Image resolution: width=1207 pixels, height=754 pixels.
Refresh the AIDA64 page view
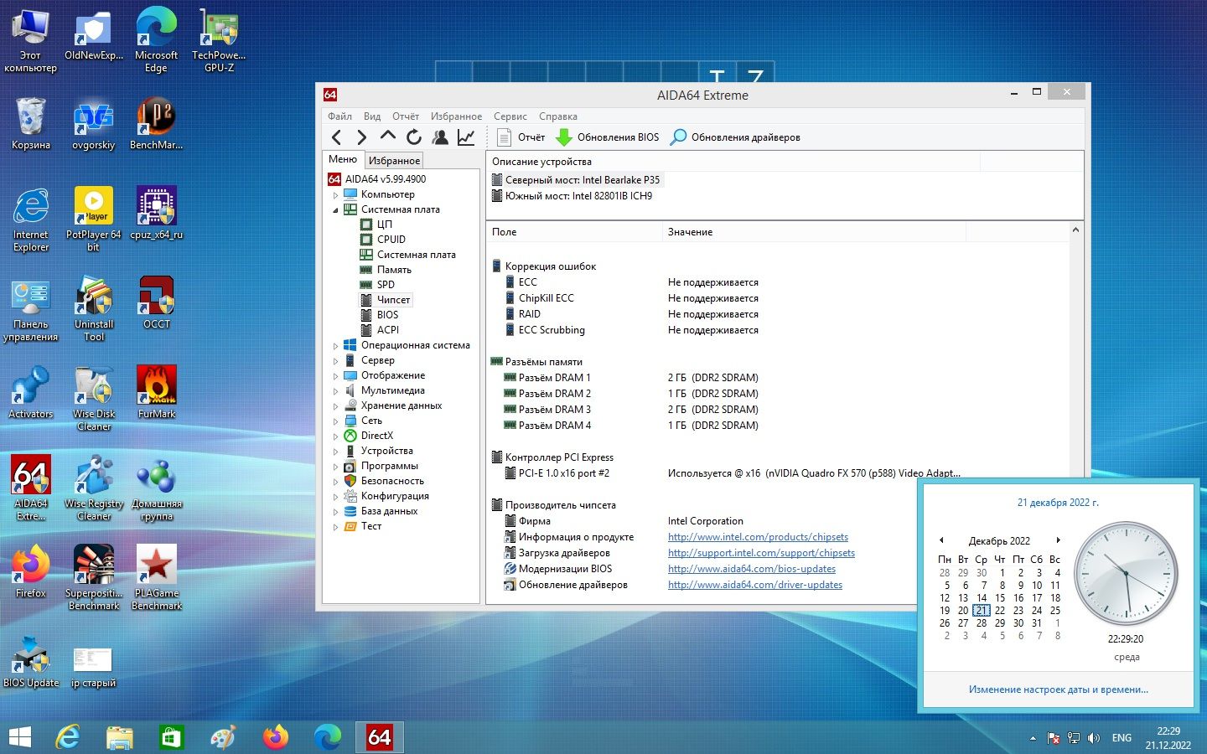pyautogui.click(x=414, y=137)
